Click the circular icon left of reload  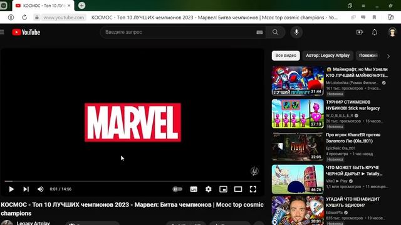click(11, 17)
